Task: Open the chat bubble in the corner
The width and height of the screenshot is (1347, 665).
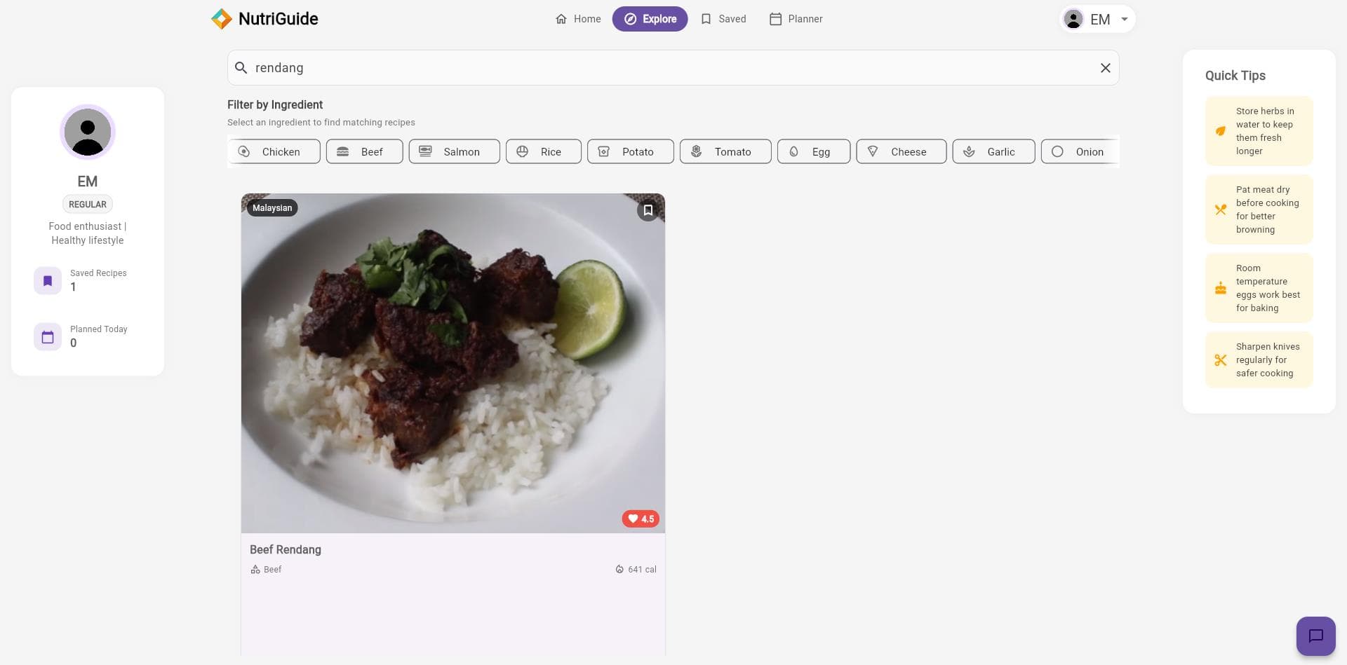Action: (1316, 636)
